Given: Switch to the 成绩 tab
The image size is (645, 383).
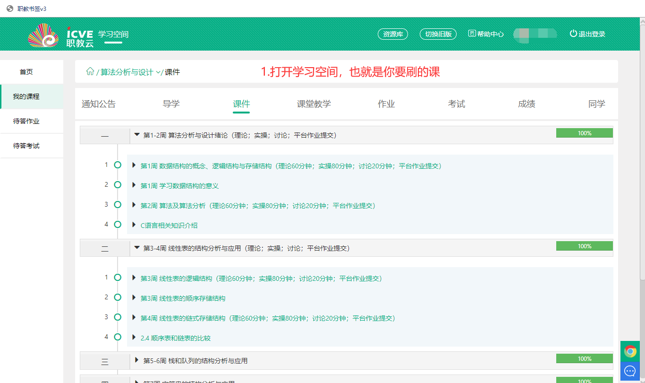Looking at the screenshot, I should coord(527,104).
